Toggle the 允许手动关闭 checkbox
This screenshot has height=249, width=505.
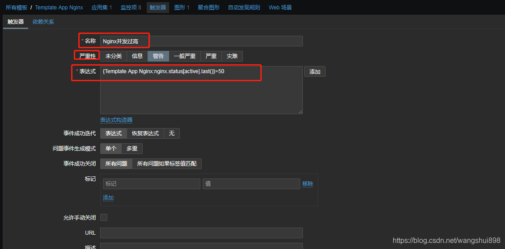tap(104, 217)
